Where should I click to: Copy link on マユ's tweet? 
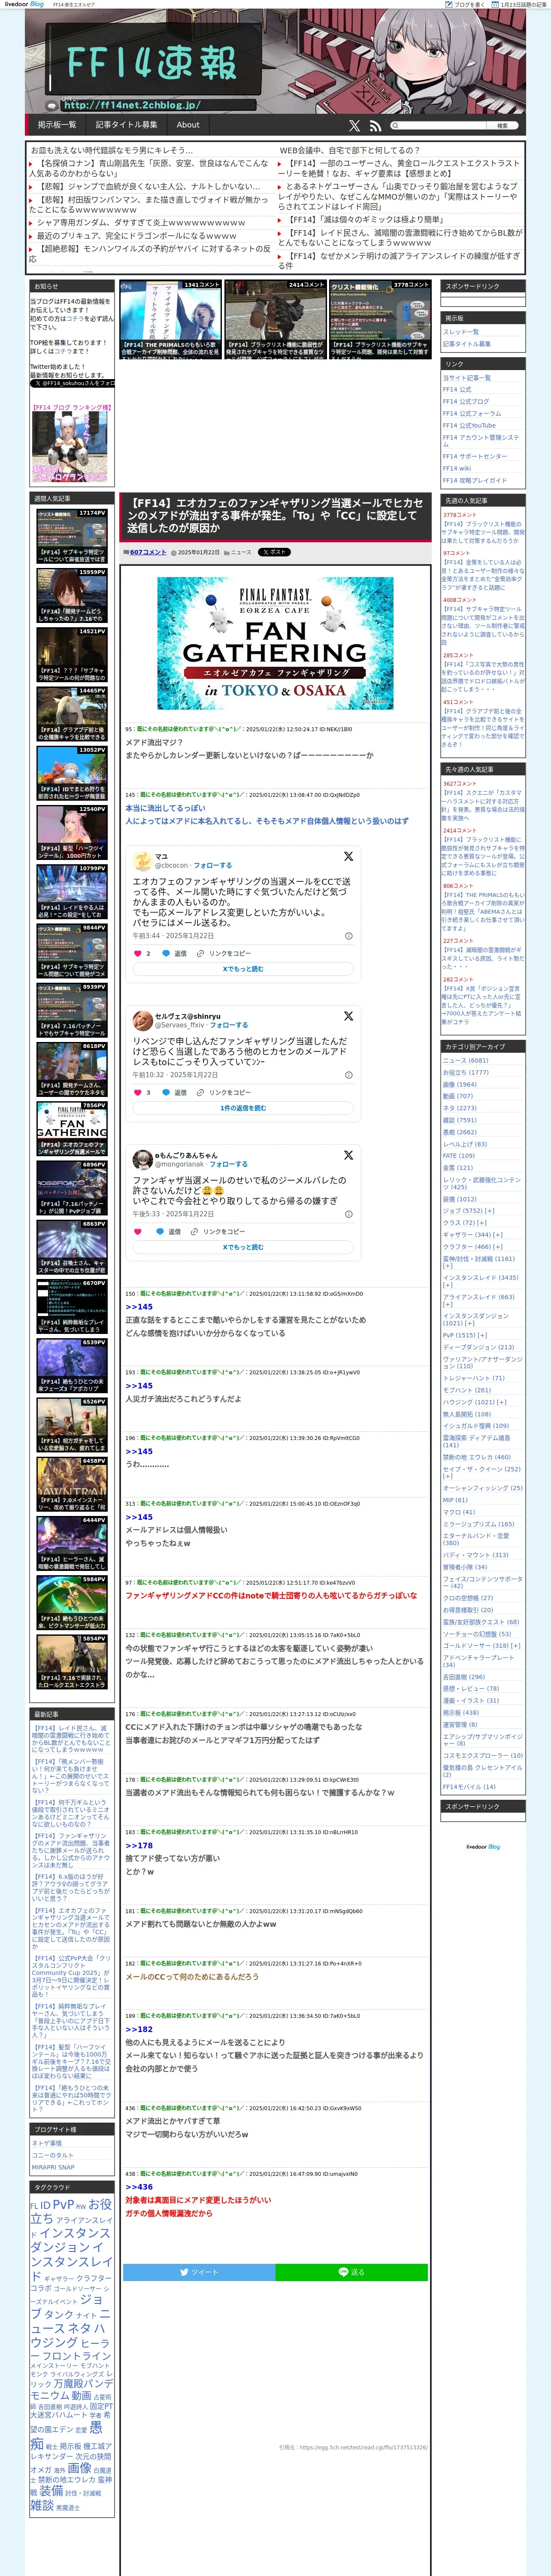(x=225, y=953)
